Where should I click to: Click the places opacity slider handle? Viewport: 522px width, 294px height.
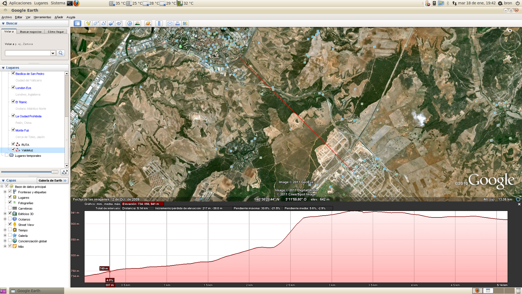55,172
